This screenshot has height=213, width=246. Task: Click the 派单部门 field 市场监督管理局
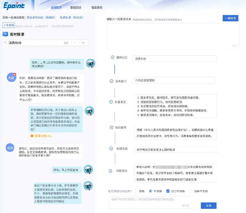pyautogui.click(x=174, y=80)
